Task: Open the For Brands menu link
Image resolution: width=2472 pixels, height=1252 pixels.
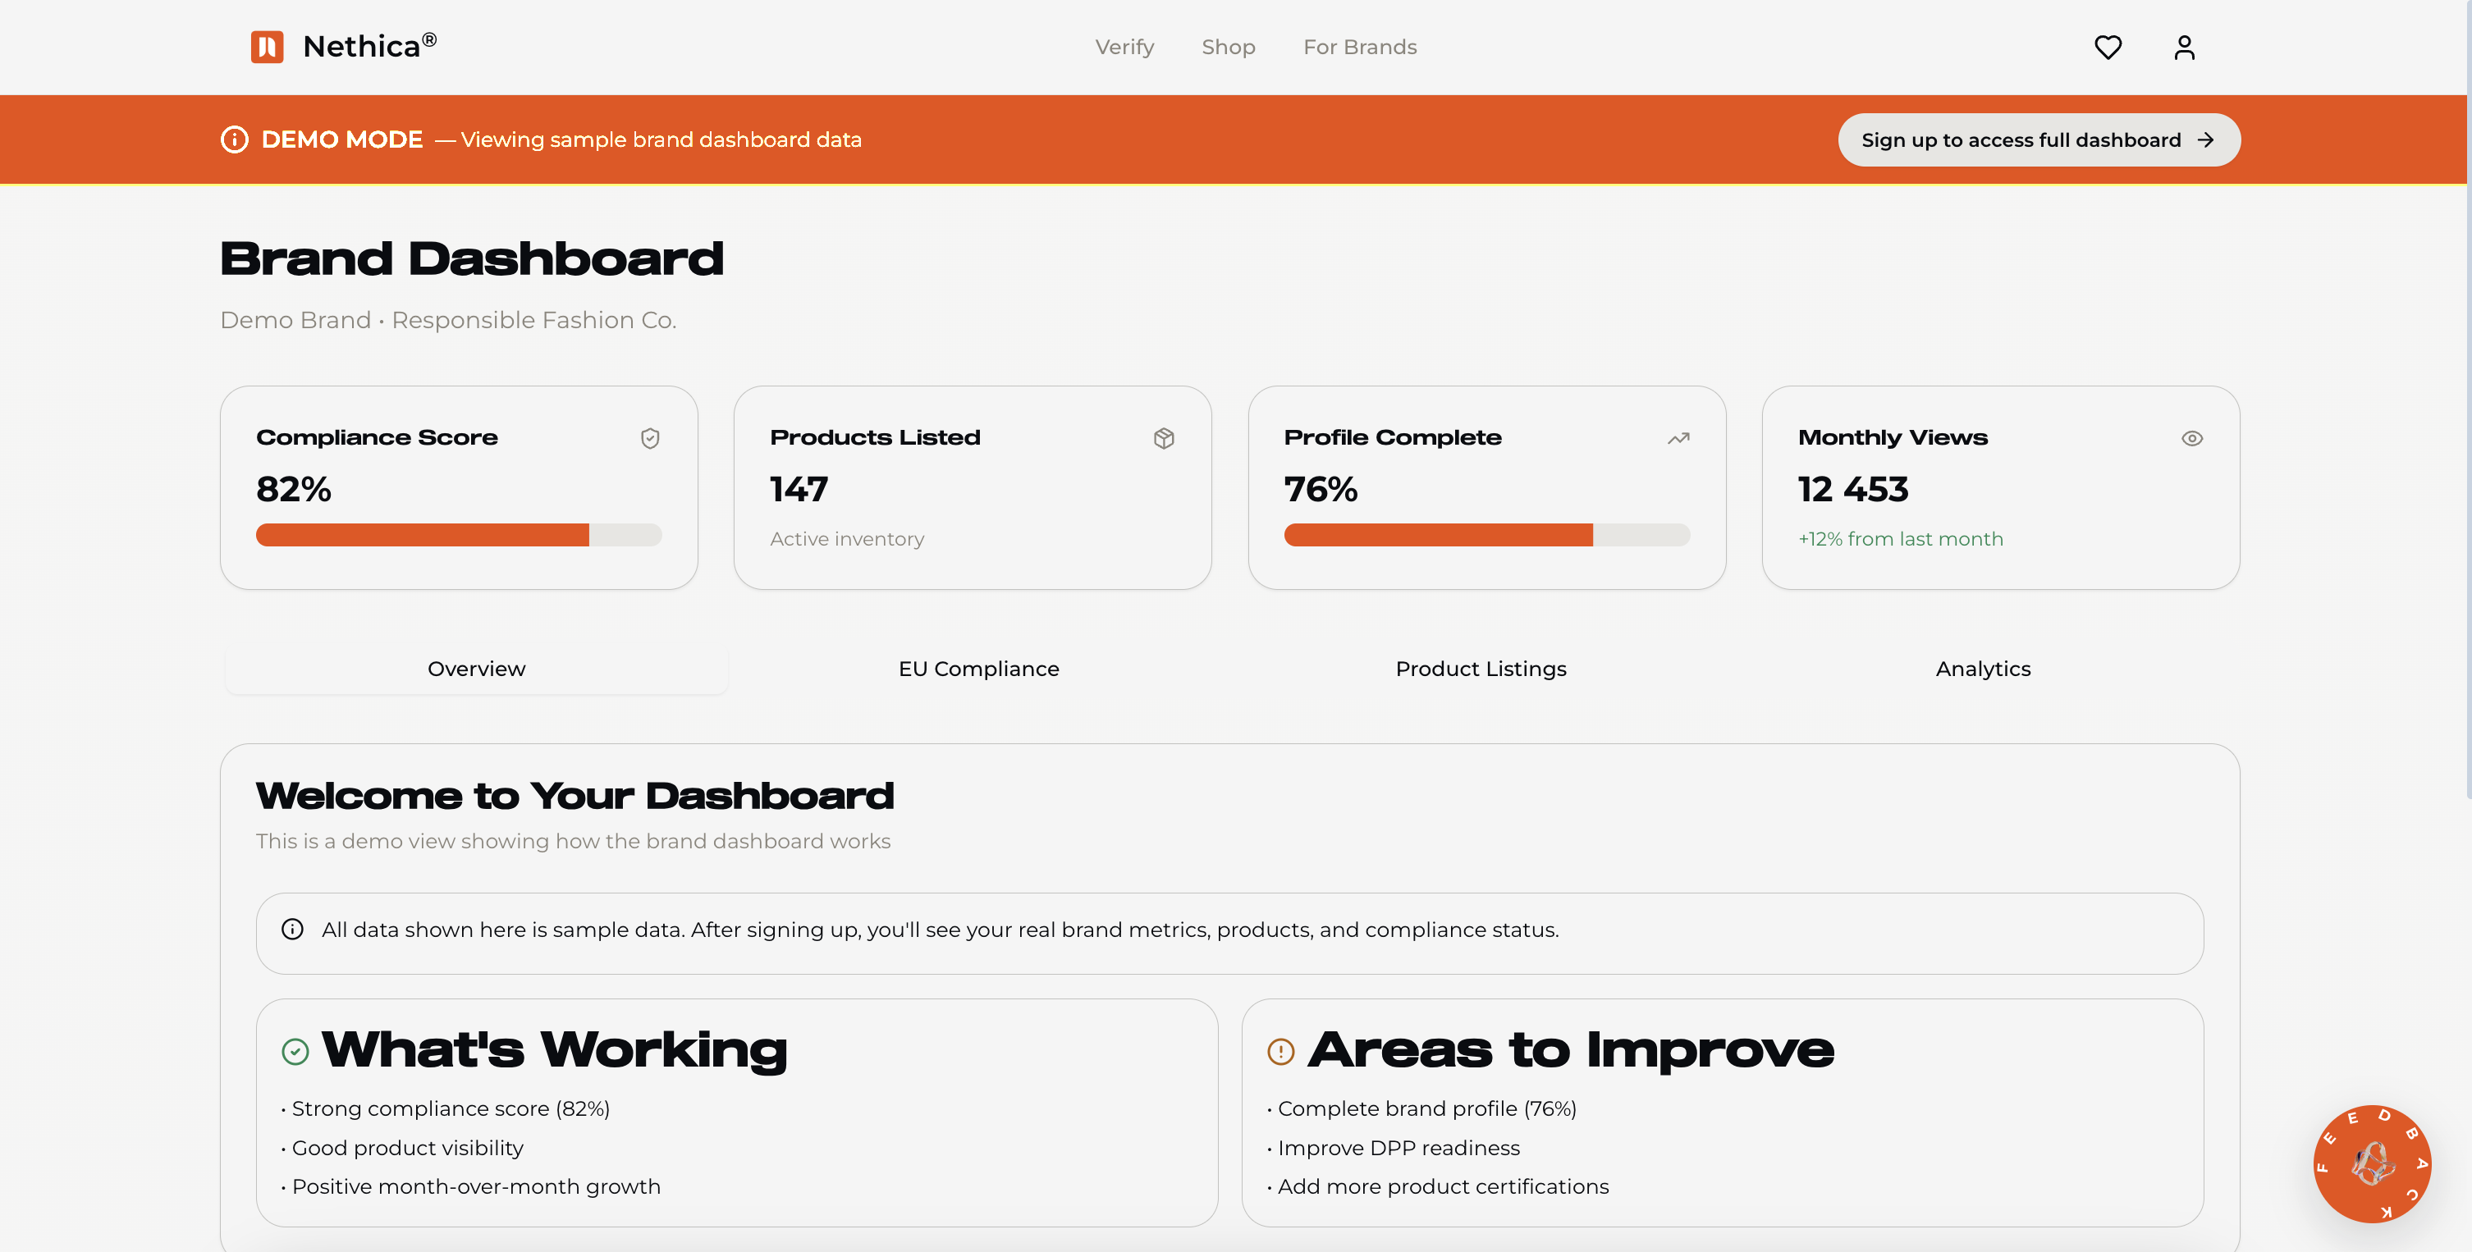Action: point(1359,47)
